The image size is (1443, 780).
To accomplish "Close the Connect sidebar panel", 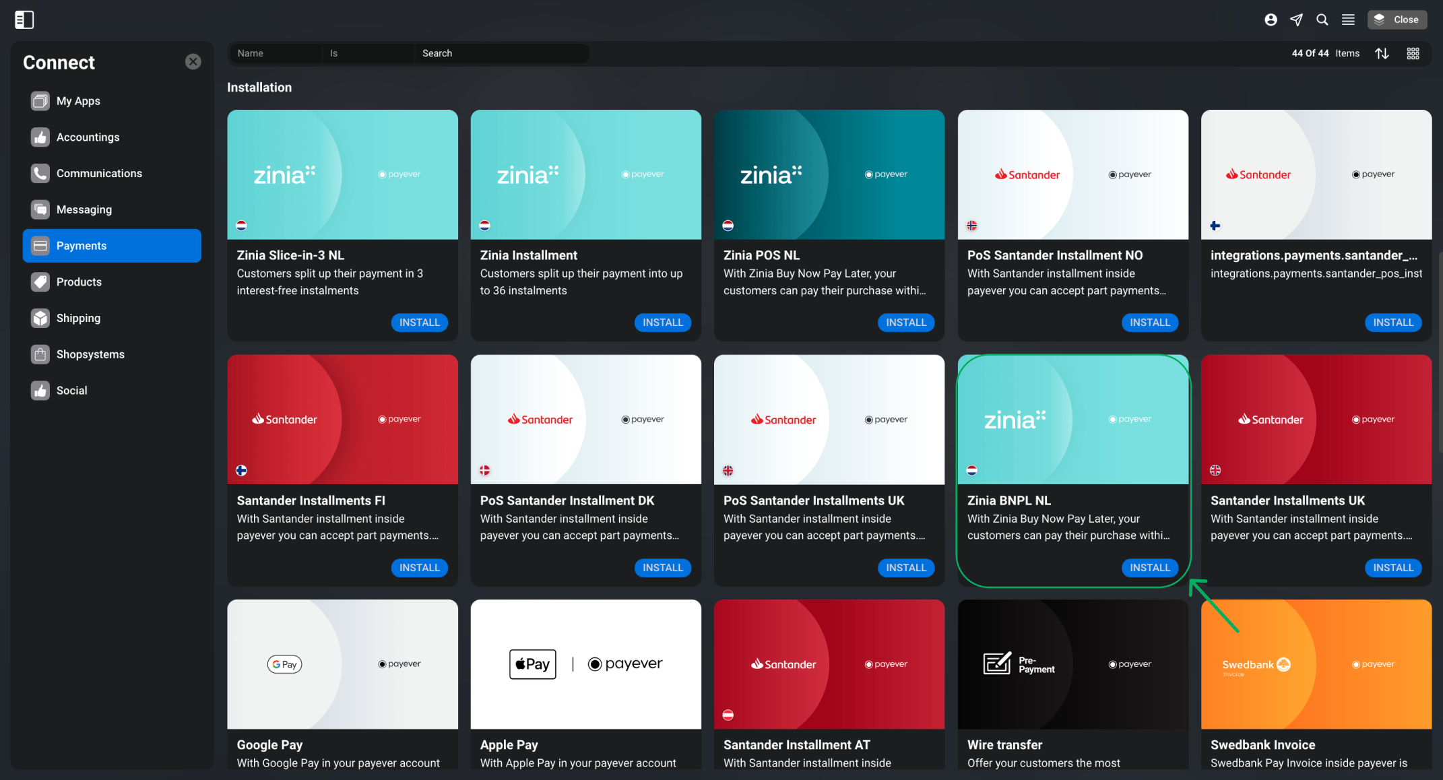I will 193,62.
